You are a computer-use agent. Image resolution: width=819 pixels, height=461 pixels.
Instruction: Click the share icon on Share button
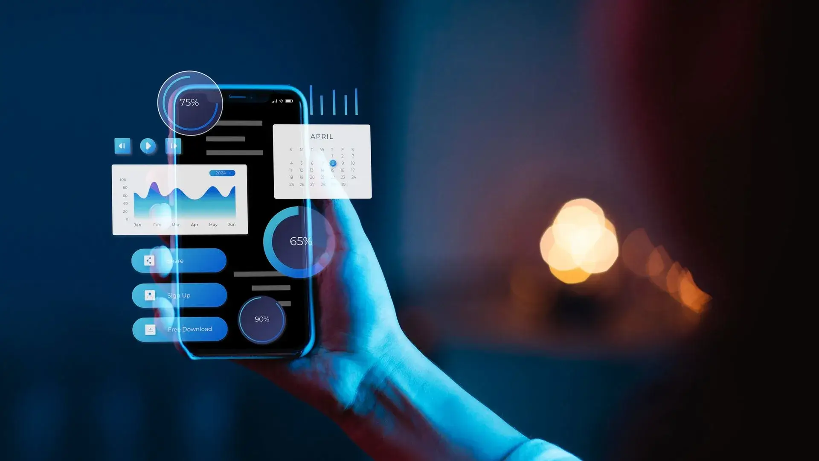pyautogui.click(x=149, y=261)
